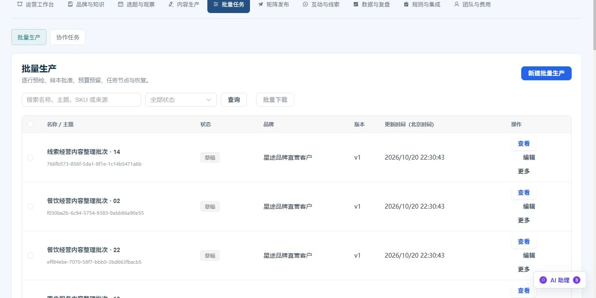Viewport: 596px width, 298px height.
Task: Open 更多 menu for 线索经营内容整理批次 · 14
Action: click(x=524, y=171)
